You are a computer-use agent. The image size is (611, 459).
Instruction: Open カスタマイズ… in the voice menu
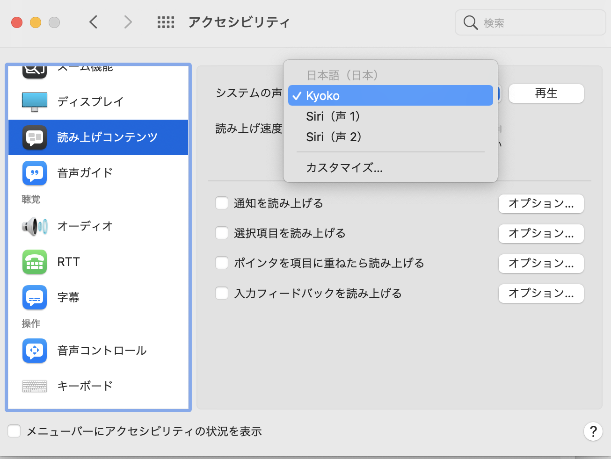tap(344, 168)
